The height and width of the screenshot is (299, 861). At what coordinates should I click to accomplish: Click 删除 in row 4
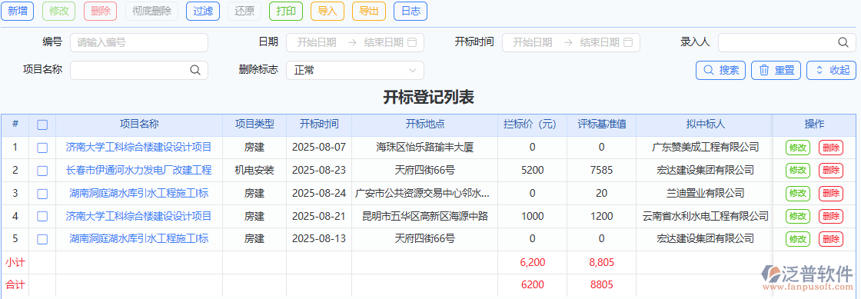pyautogui.click(x=831, y=216)
